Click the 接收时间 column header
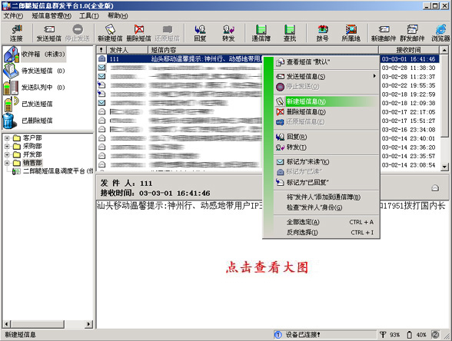The image size is (452, 341). coord(408,50)
